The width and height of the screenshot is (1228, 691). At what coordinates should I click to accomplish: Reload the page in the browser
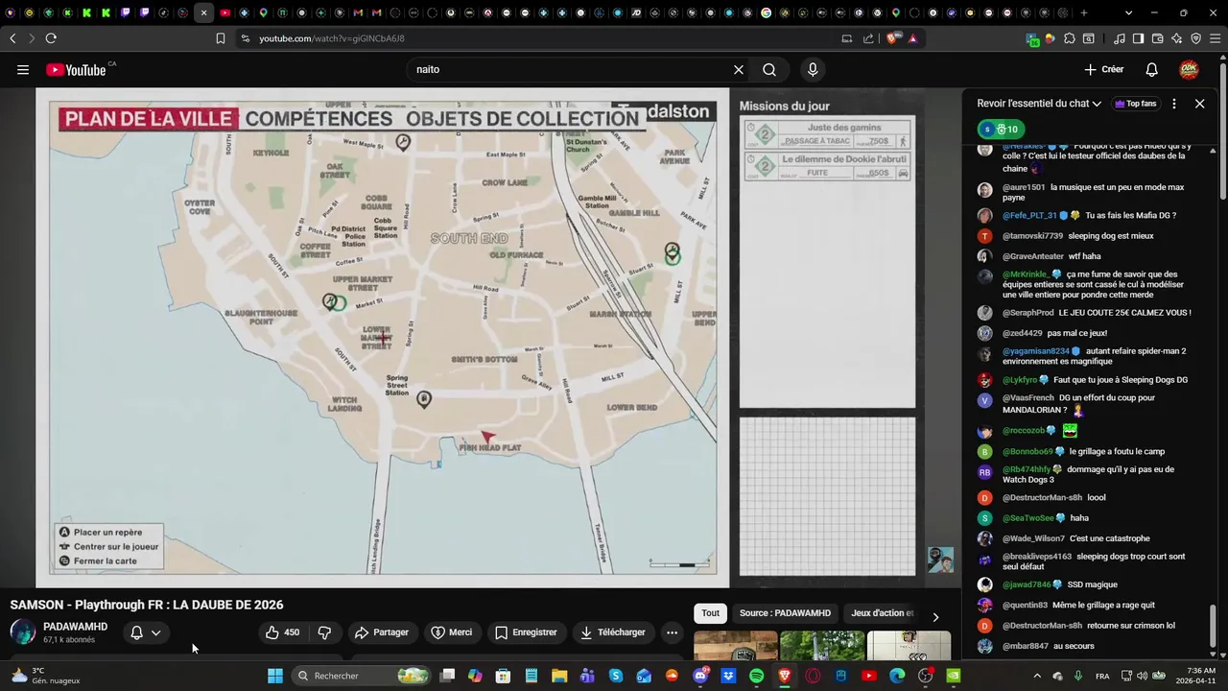pos(51,38)
